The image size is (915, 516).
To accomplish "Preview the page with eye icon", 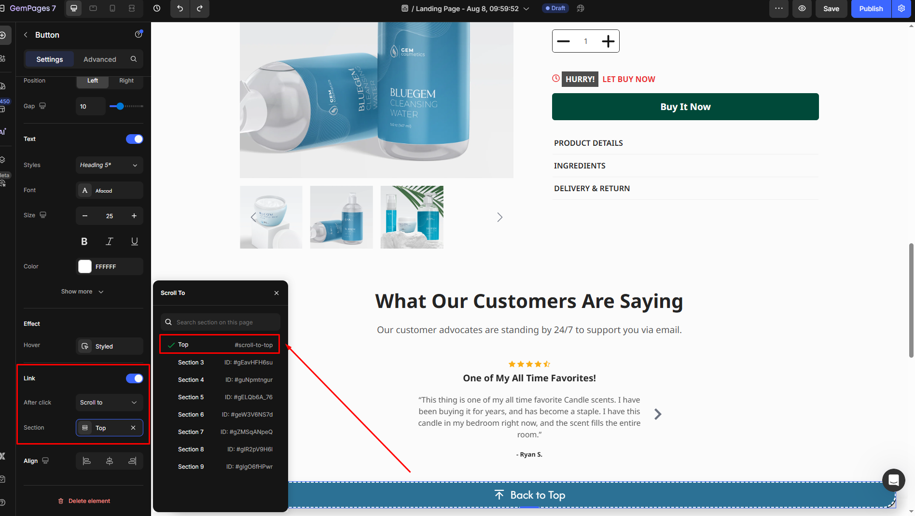I will coord(802,9).
